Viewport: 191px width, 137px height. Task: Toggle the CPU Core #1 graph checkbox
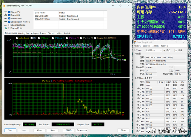coord(39,38)
